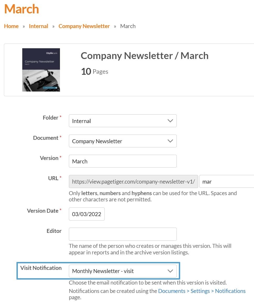
Task: Follow the Documents > Settings > Notifications link
Action: pos(202,291)
